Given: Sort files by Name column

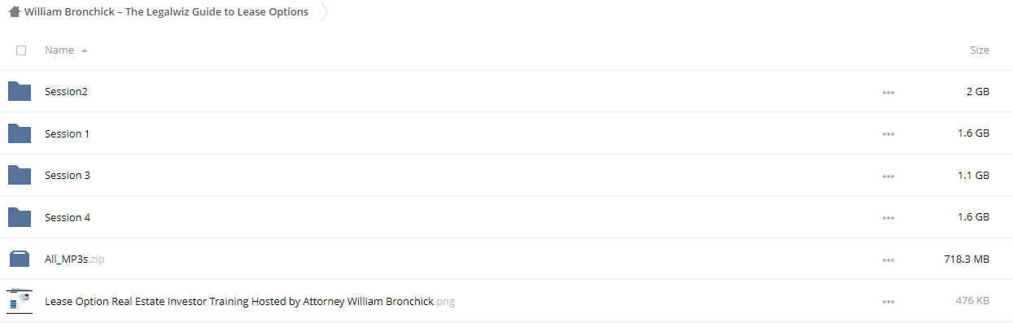Looking at the screenshot, I should click(x=59, y=50).
